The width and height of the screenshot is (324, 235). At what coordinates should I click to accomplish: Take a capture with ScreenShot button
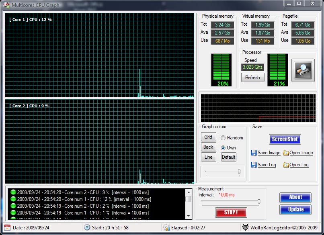point(285,139)
